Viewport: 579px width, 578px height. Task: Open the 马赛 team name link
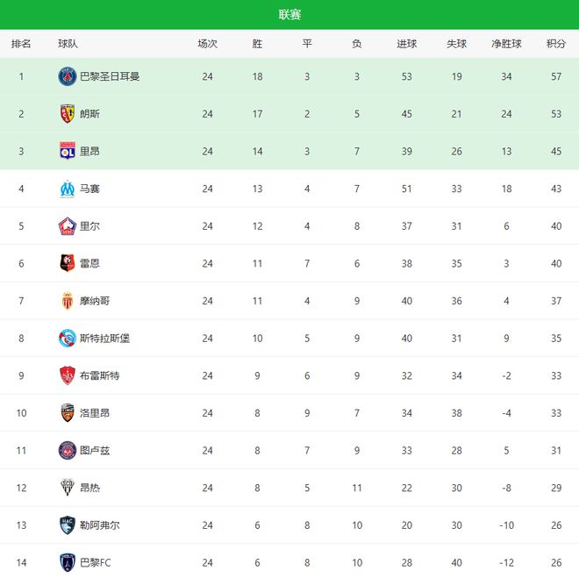point(89,189)
